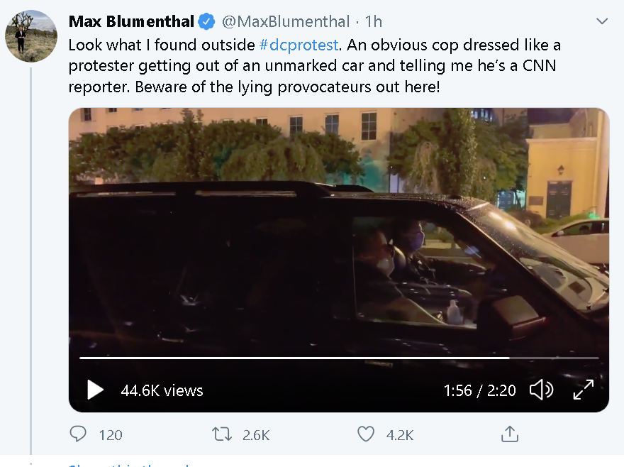The image size is (624, 467).
Task: Expand the video to fullscreen
Action: coord(584,390)
